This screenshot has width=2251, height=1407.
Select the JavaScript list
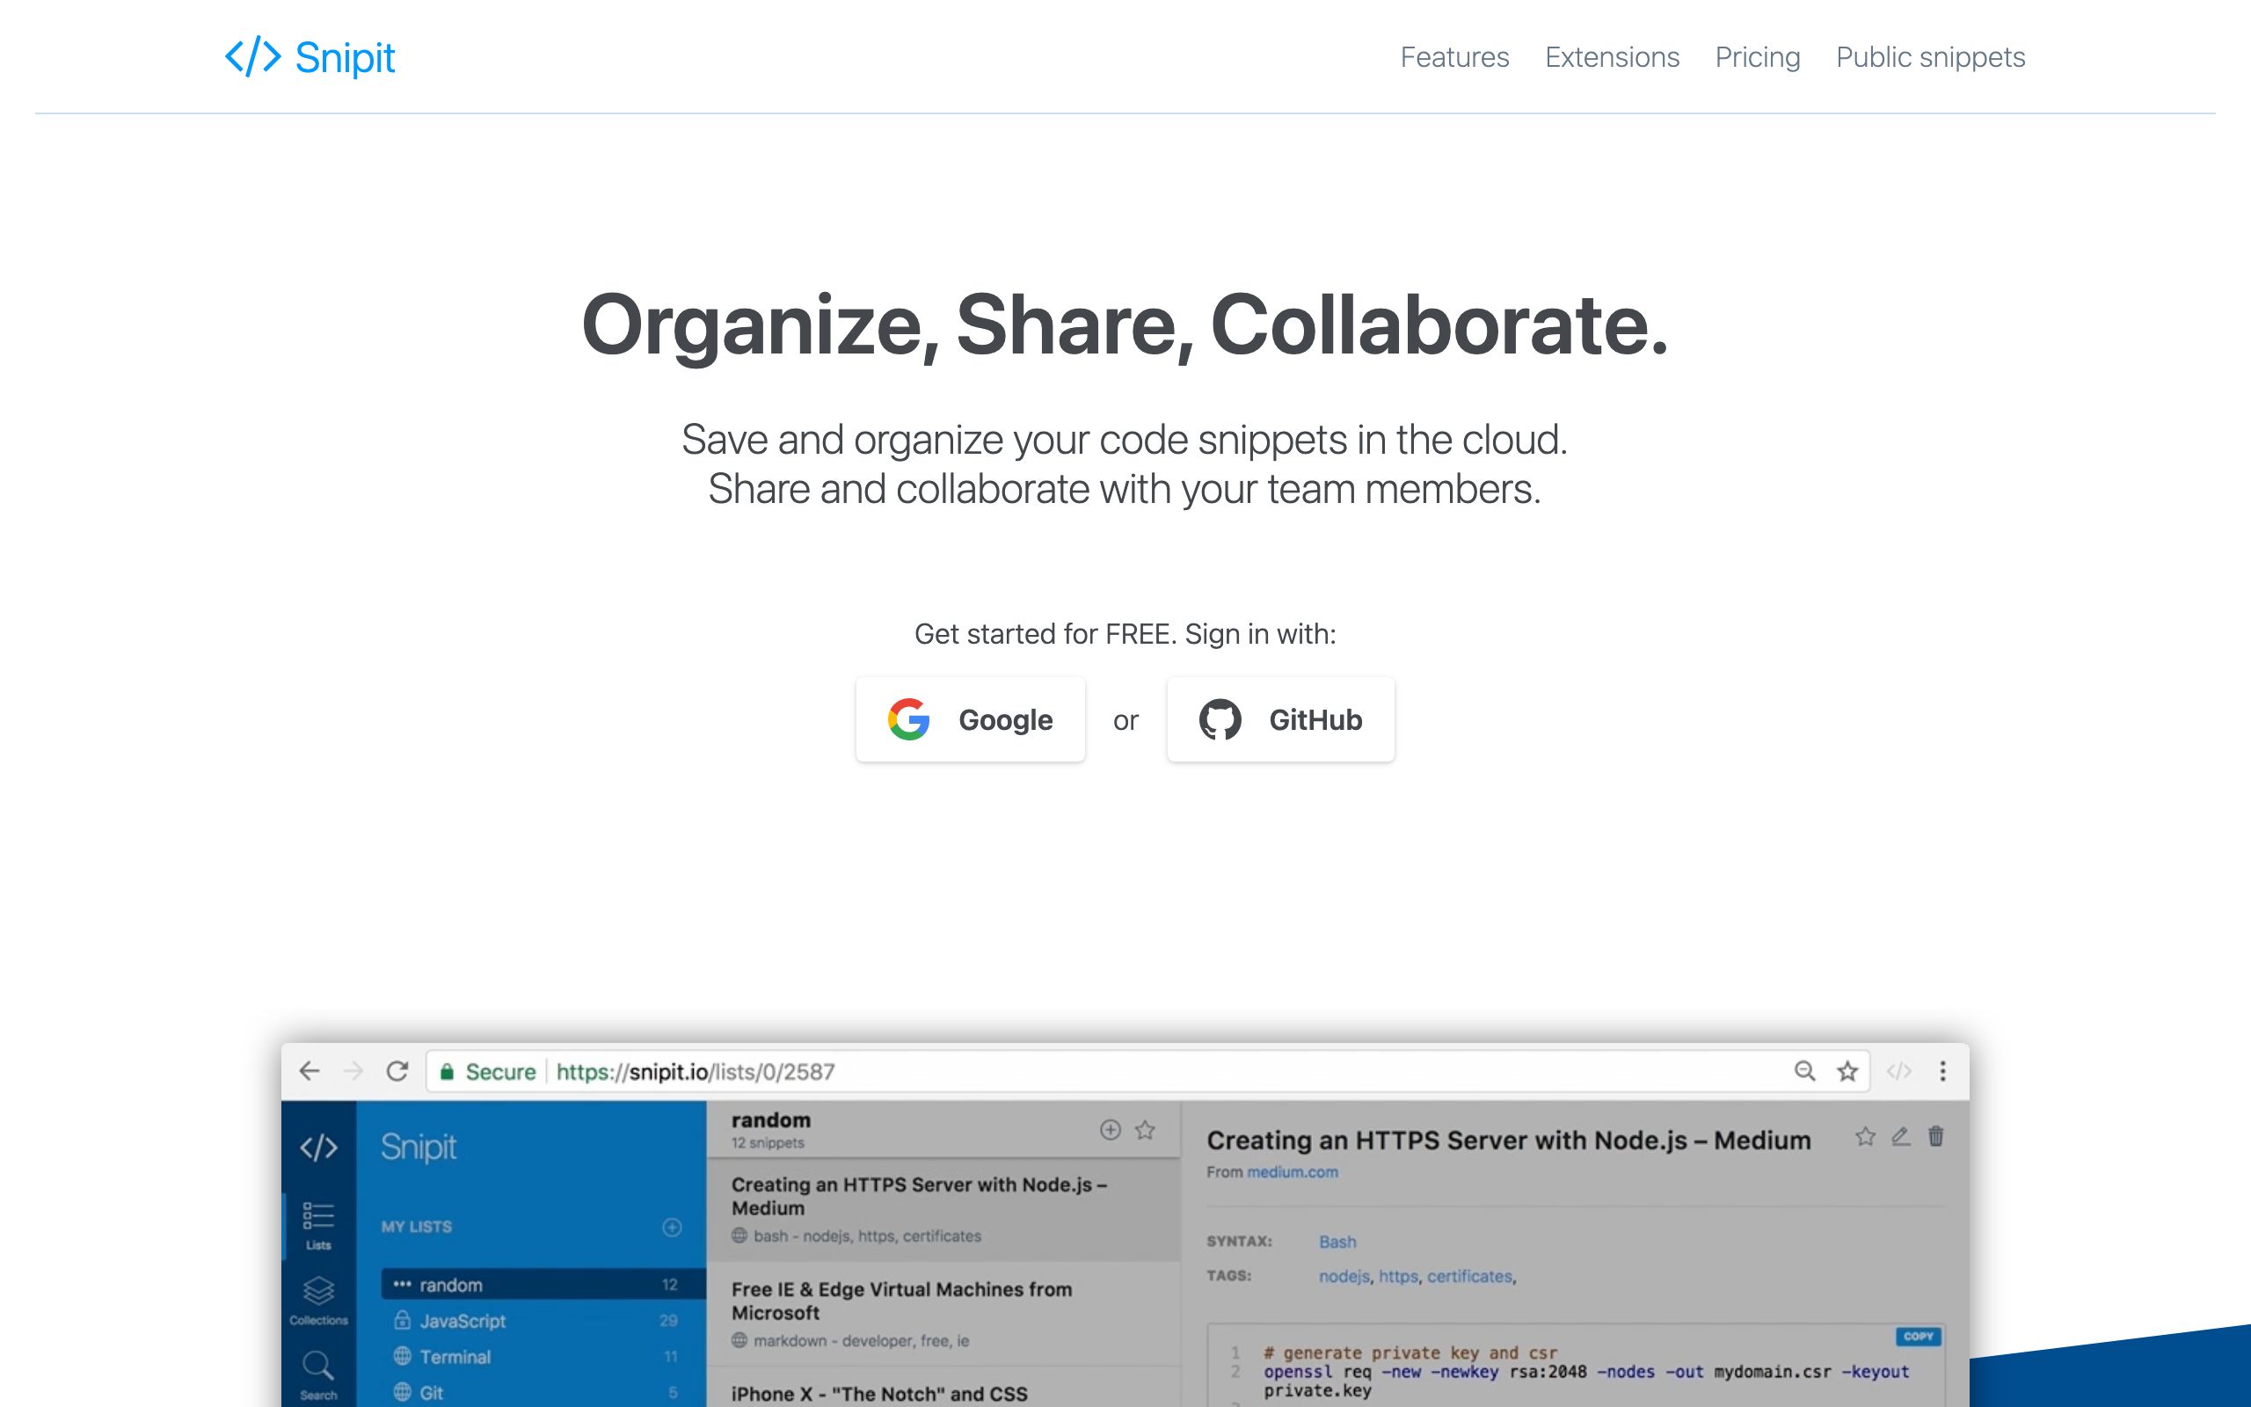tap(543, 1321)
